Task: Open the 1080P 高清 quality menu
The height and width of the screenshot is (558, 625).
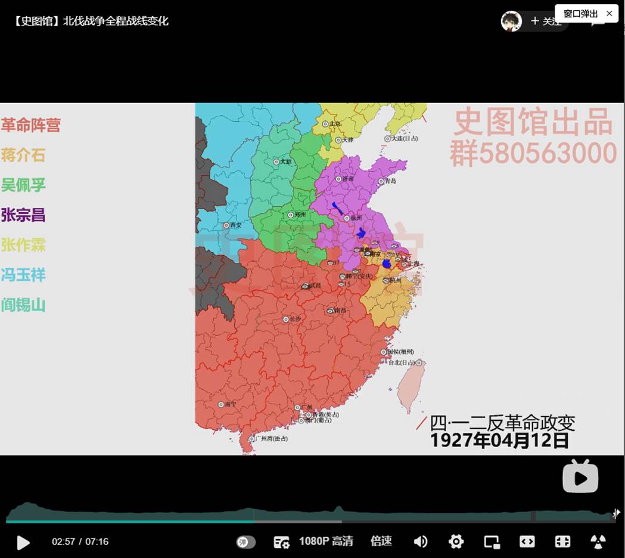Action: 325,541
